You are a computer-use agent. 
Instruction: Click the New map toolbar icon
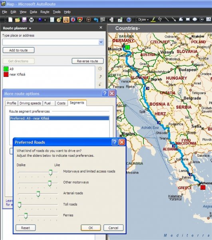pos(10,20)
